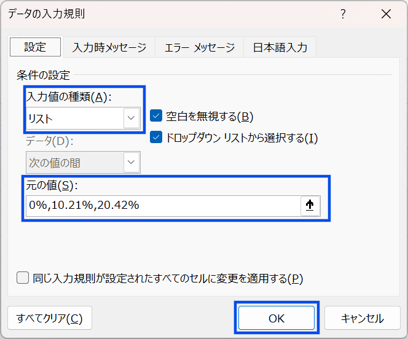This screenshot has height=339, width=408.
Task: Click the 次の値の間 data combo box
Action: tap(74, 163)
